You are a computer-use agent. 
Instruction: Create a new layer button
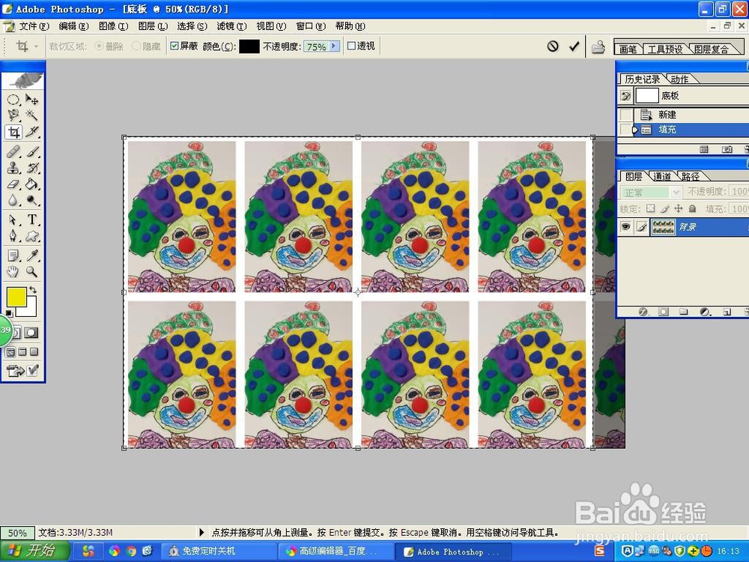click(727, 312)
